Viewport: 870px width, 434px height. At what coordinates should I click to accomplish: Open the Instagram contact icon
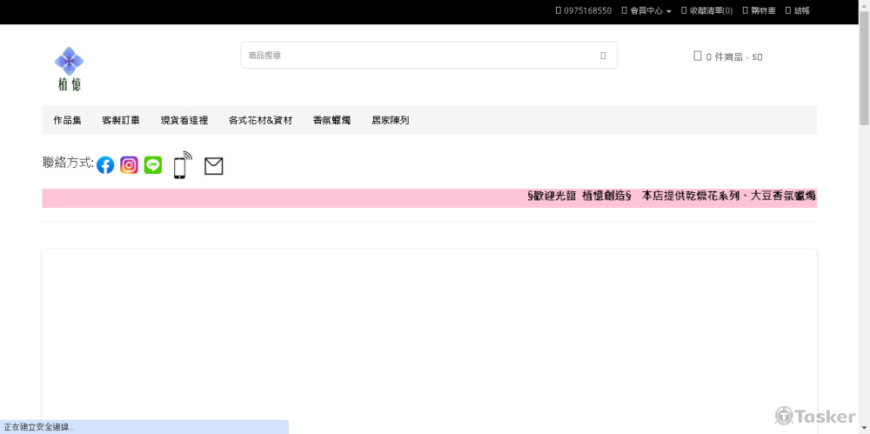click(x=129, y=165)
